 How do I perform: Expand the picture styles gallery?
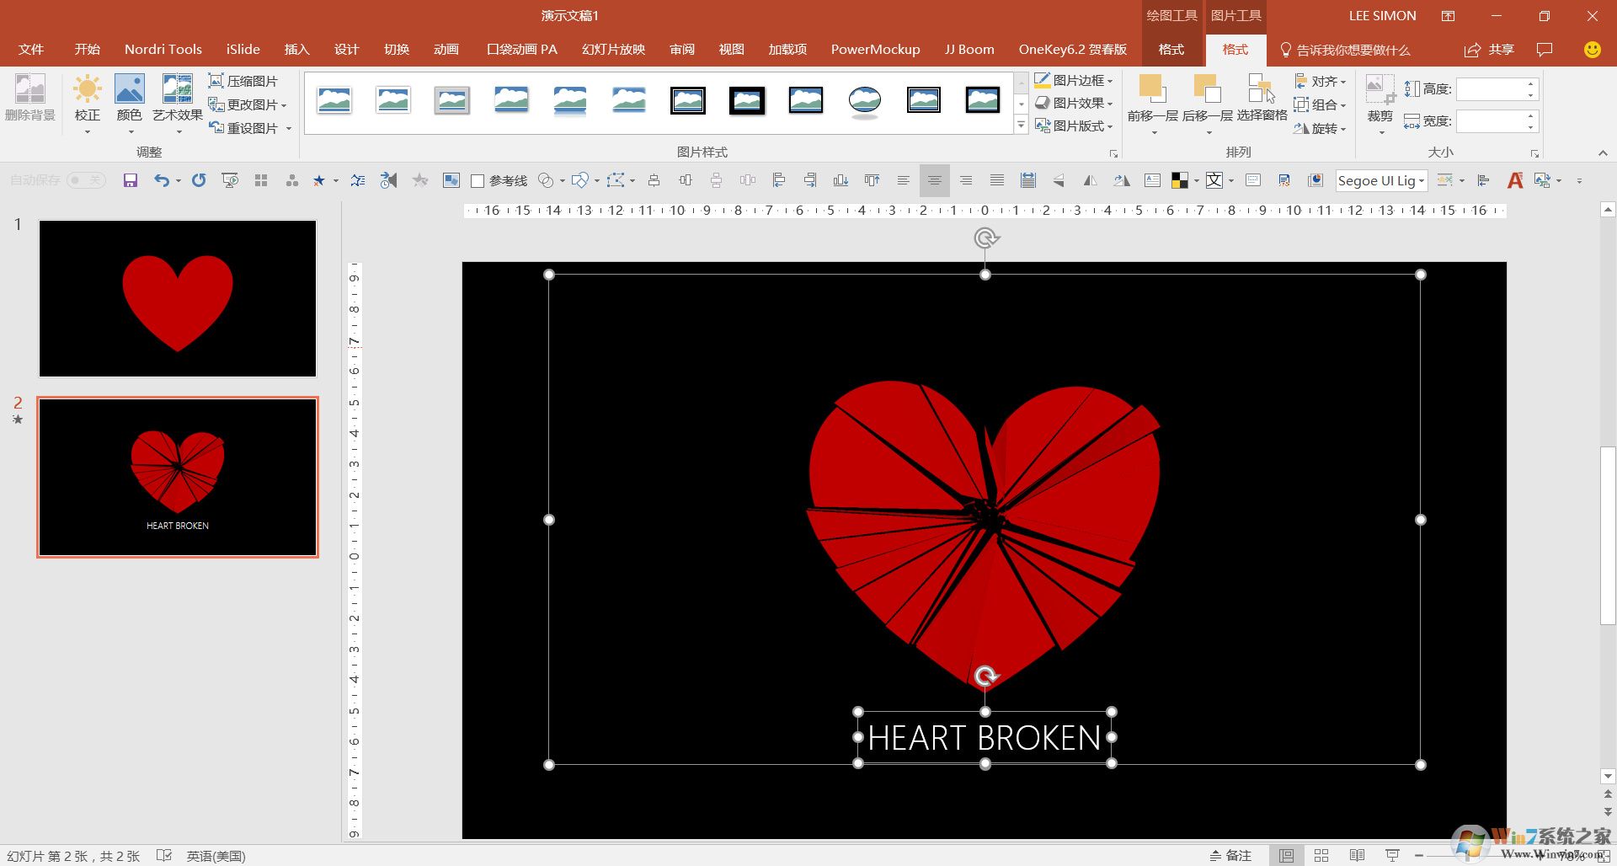pyautogui.click(x=1021, y=125)
